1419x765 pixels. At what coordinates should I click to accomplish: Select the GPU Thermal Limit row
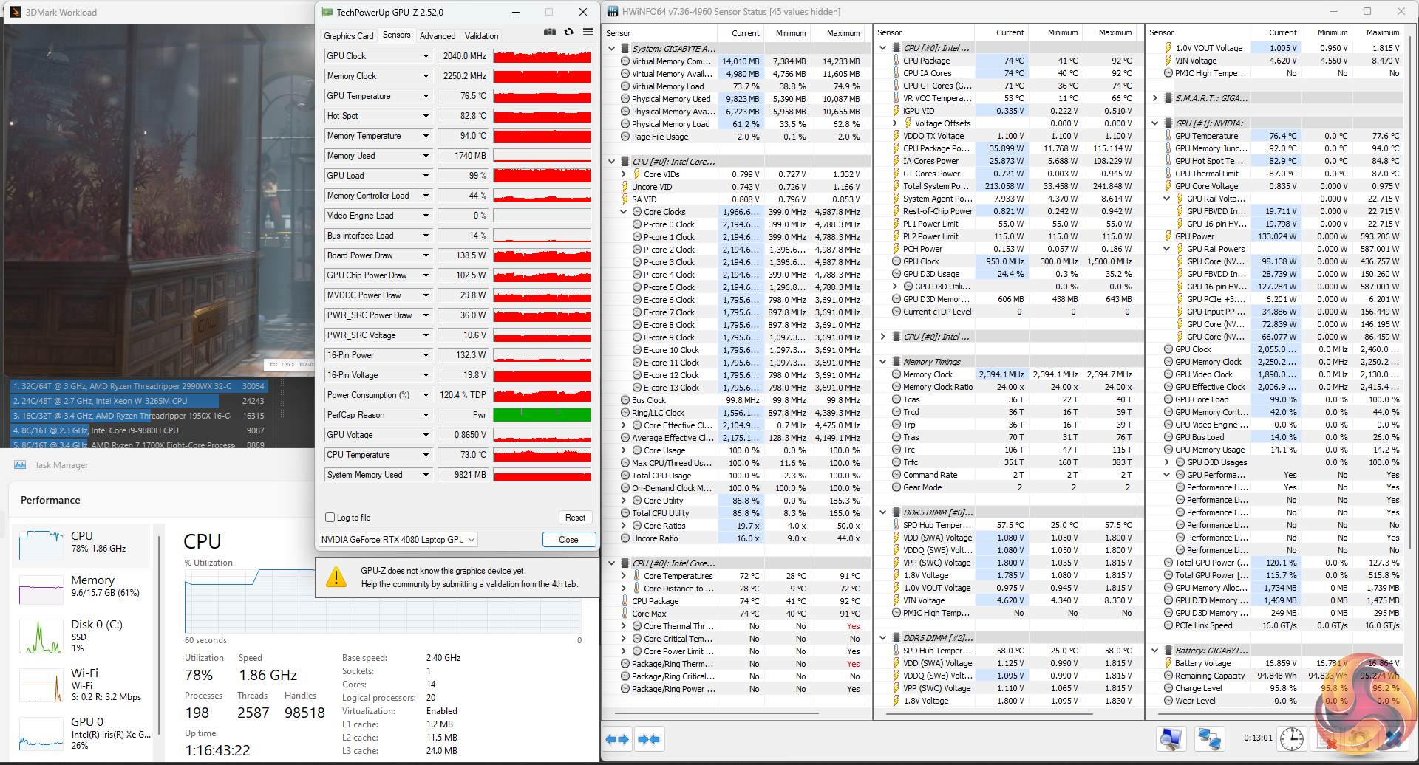tap(1282, 174)
